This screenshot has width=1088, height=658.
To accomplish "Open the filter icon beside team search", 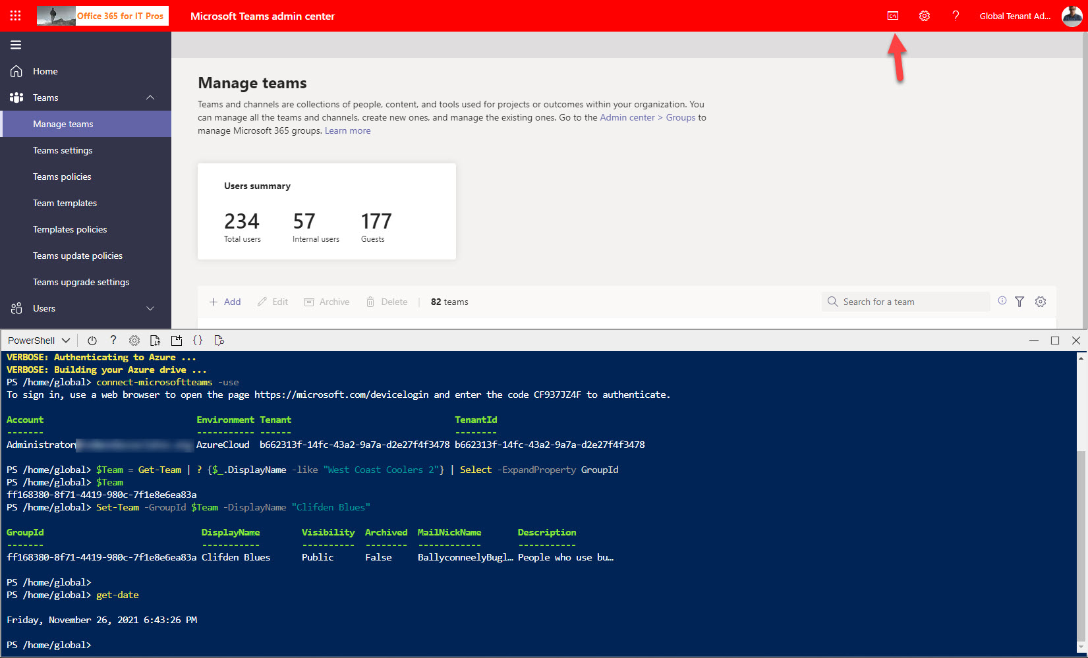I will pyautogui.click(x=1019, y=301).
